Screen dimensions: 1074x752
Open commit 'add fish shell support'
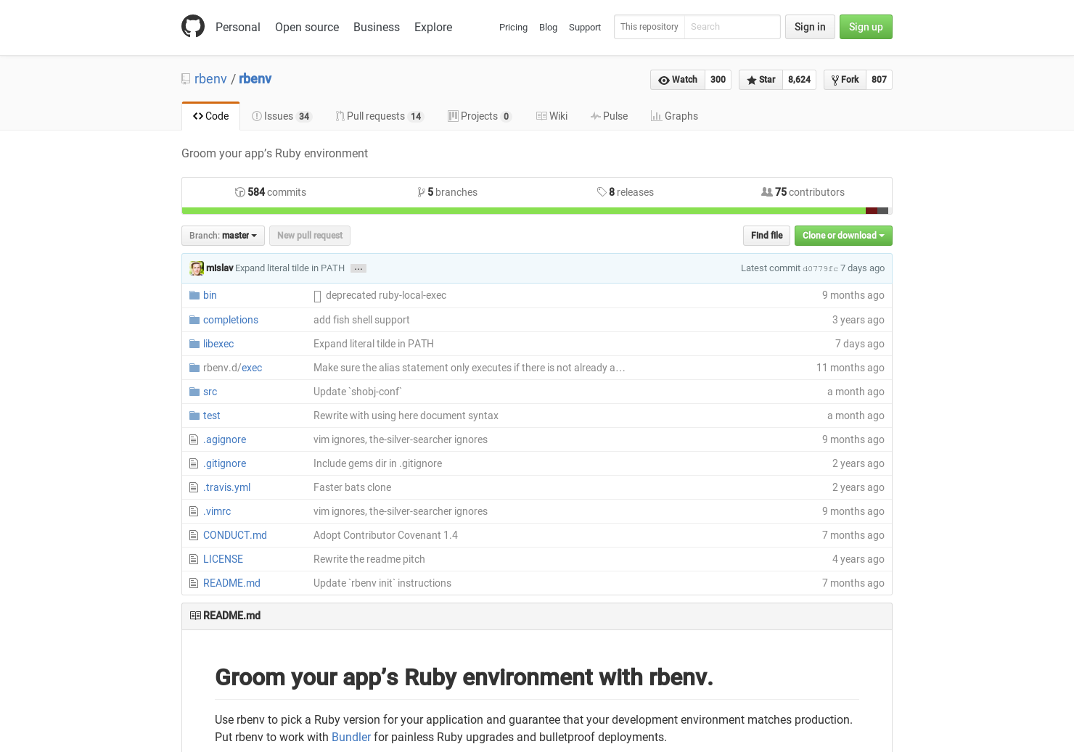[x=361, y=320]
